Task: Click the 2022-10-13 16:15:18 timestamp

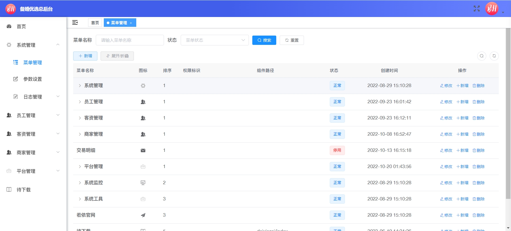Action: click(x=389, y=150)
